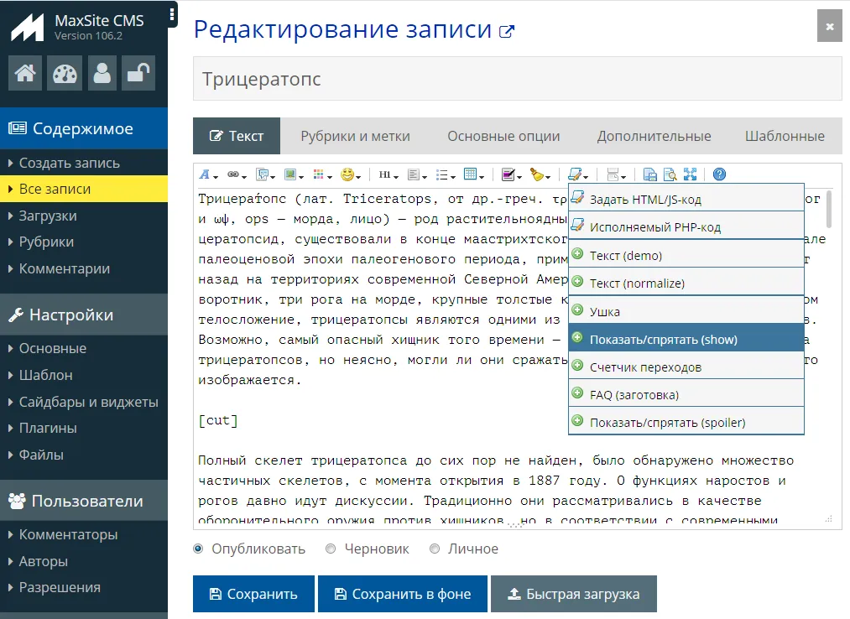
Task: Open the color palette grid dropdown
Action: coord(321,174)
